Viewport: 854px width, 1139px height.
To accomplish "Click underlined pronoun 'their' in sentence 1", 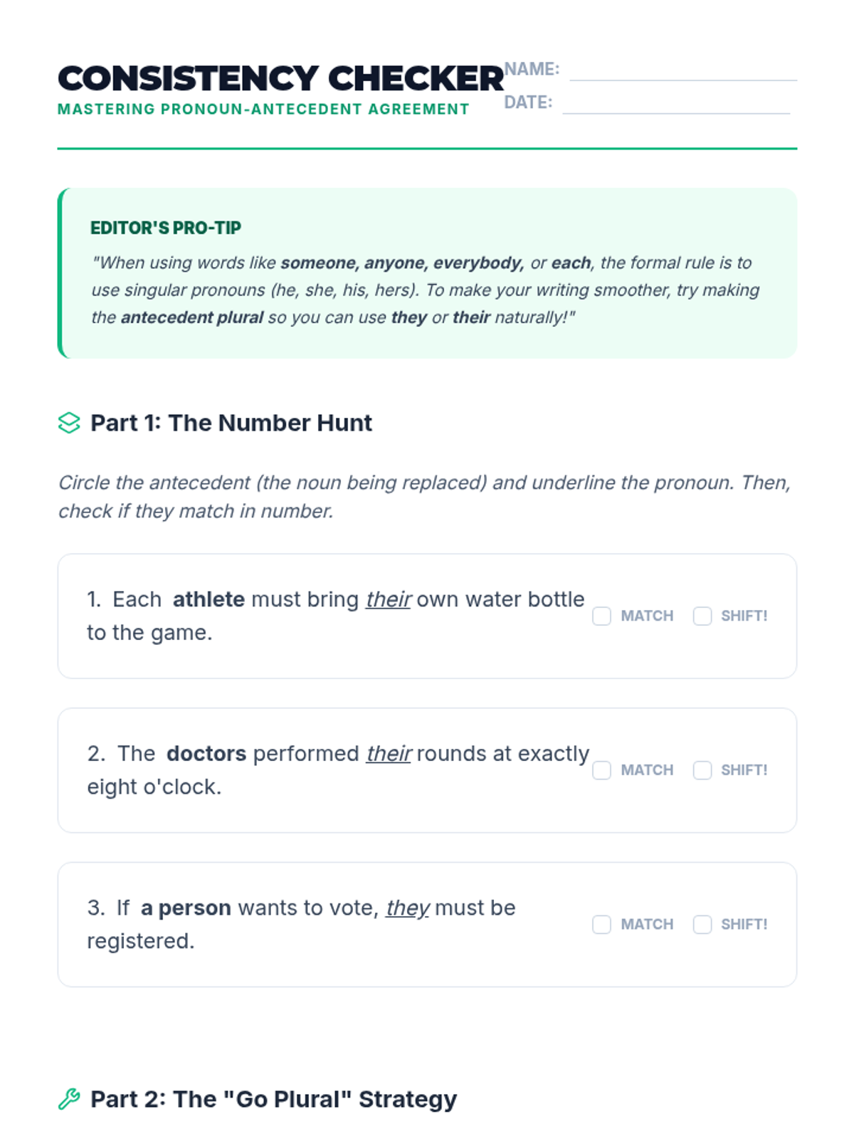I will [x=388, y=599].
